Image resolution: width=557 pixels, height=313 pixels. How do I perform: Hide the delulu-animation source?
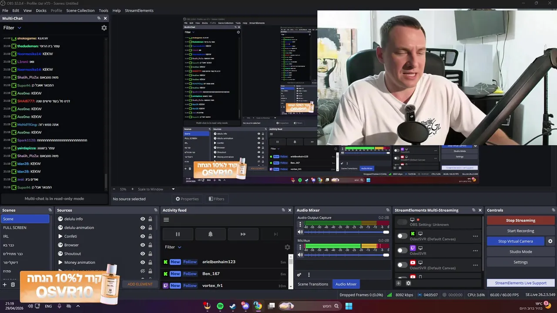[142, 228]
